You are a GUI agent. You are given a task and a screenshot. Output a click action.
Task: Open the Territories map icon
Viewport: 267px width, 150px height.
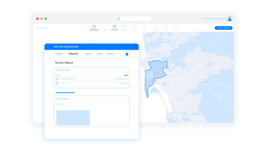pos(94,27)
